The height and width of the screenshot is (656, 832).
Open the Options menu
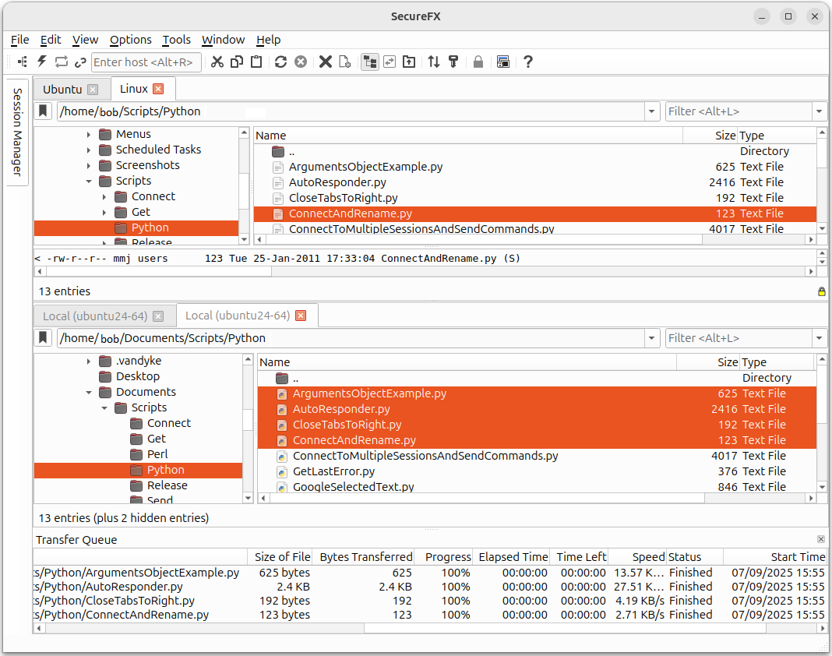point(130,40)
